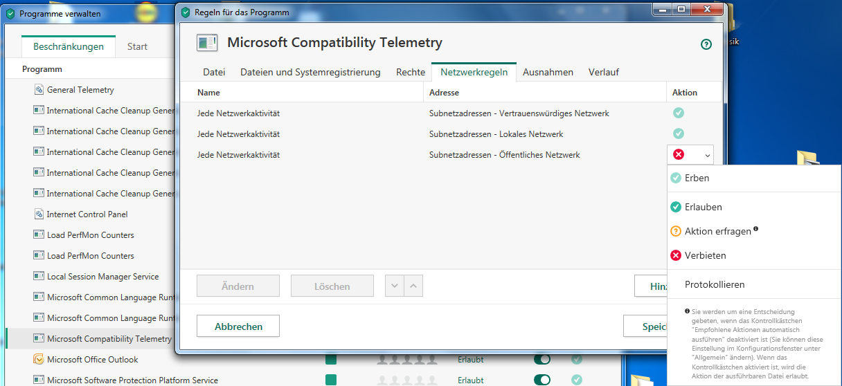Click Erlaubt status in the Software Protection row
Screen dimensions: 842x386
click(470, 380)
